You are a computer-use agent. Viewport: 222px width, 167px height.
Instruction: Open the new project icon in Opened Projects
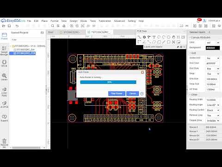[x=42, y=32]
